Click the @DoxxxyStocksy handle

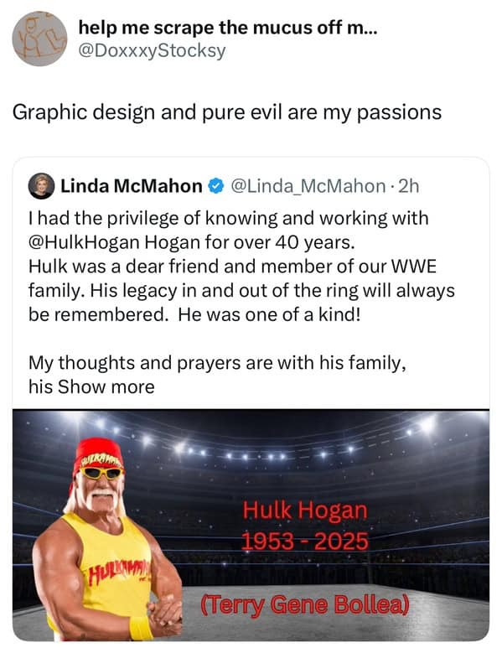(152, 51)
